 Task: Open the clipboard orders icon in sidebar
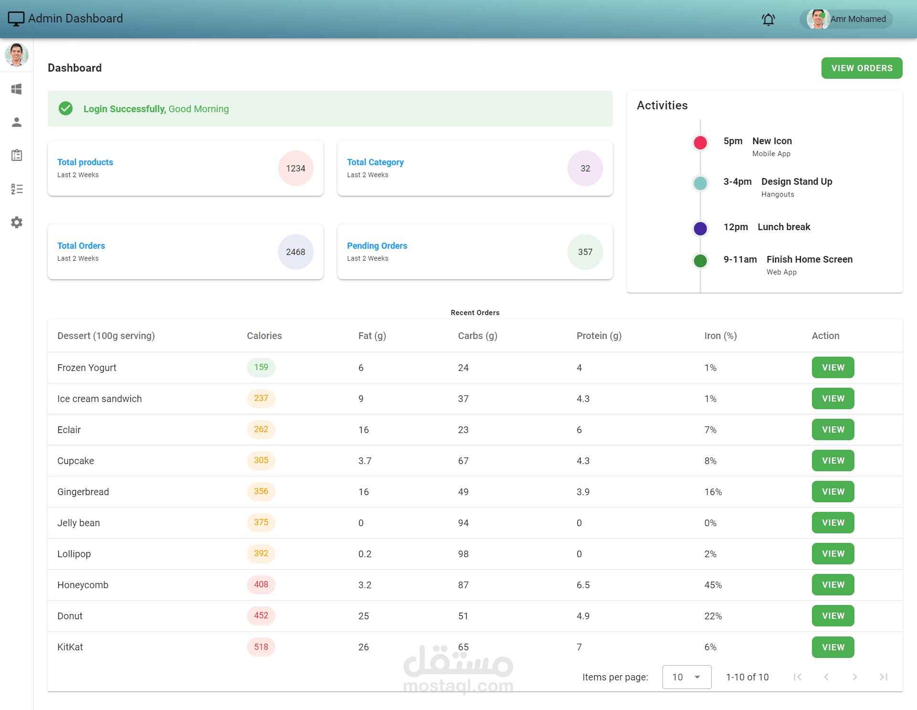point(17,155)
